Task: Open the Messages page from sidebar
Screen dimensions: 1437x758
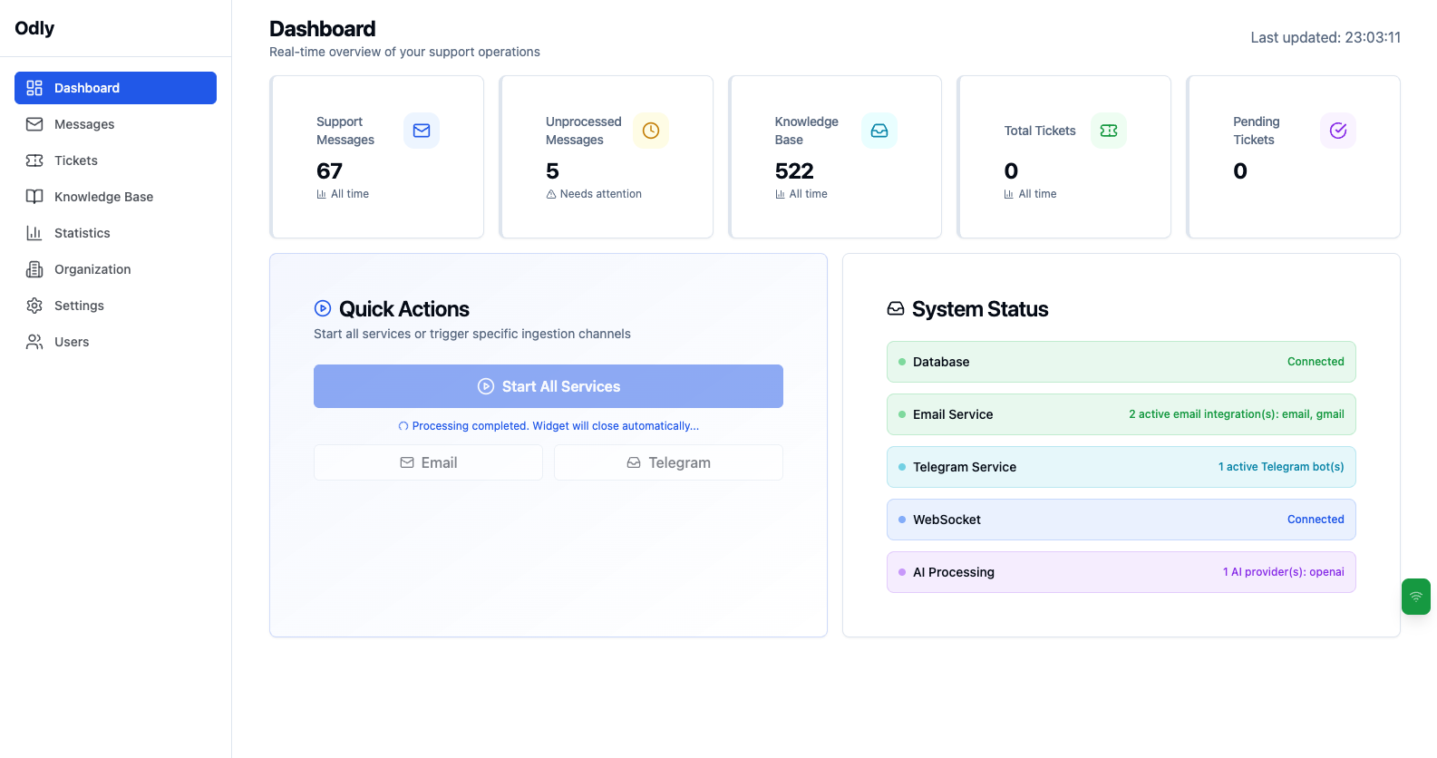Action: (115, 124)
